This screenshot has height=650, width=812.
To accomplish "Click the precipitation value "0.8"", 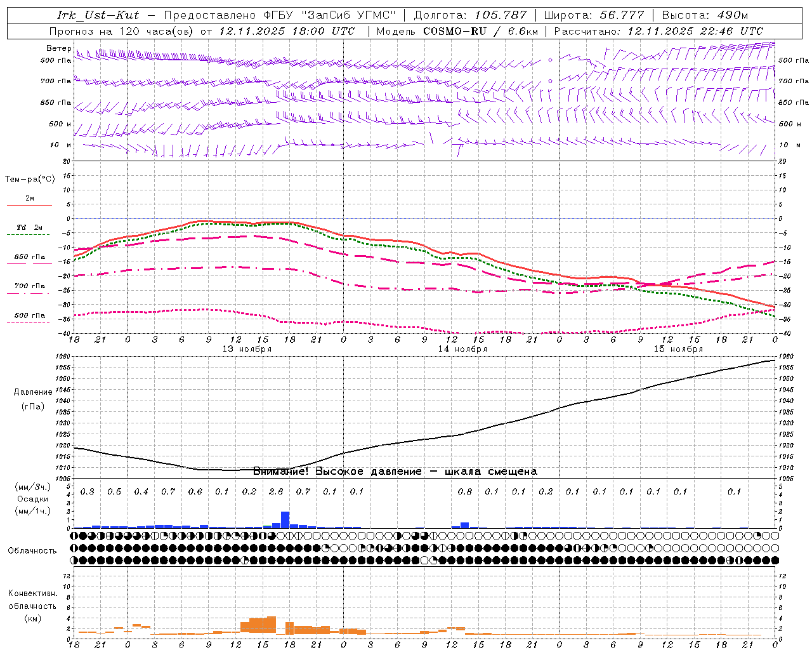I will tap(465, 492).
